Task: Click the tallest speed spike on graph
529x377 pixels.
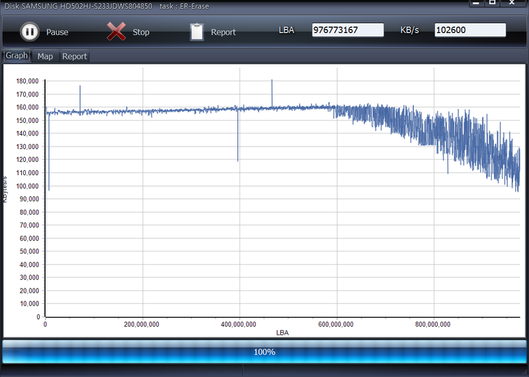Action: pos(272,82)
